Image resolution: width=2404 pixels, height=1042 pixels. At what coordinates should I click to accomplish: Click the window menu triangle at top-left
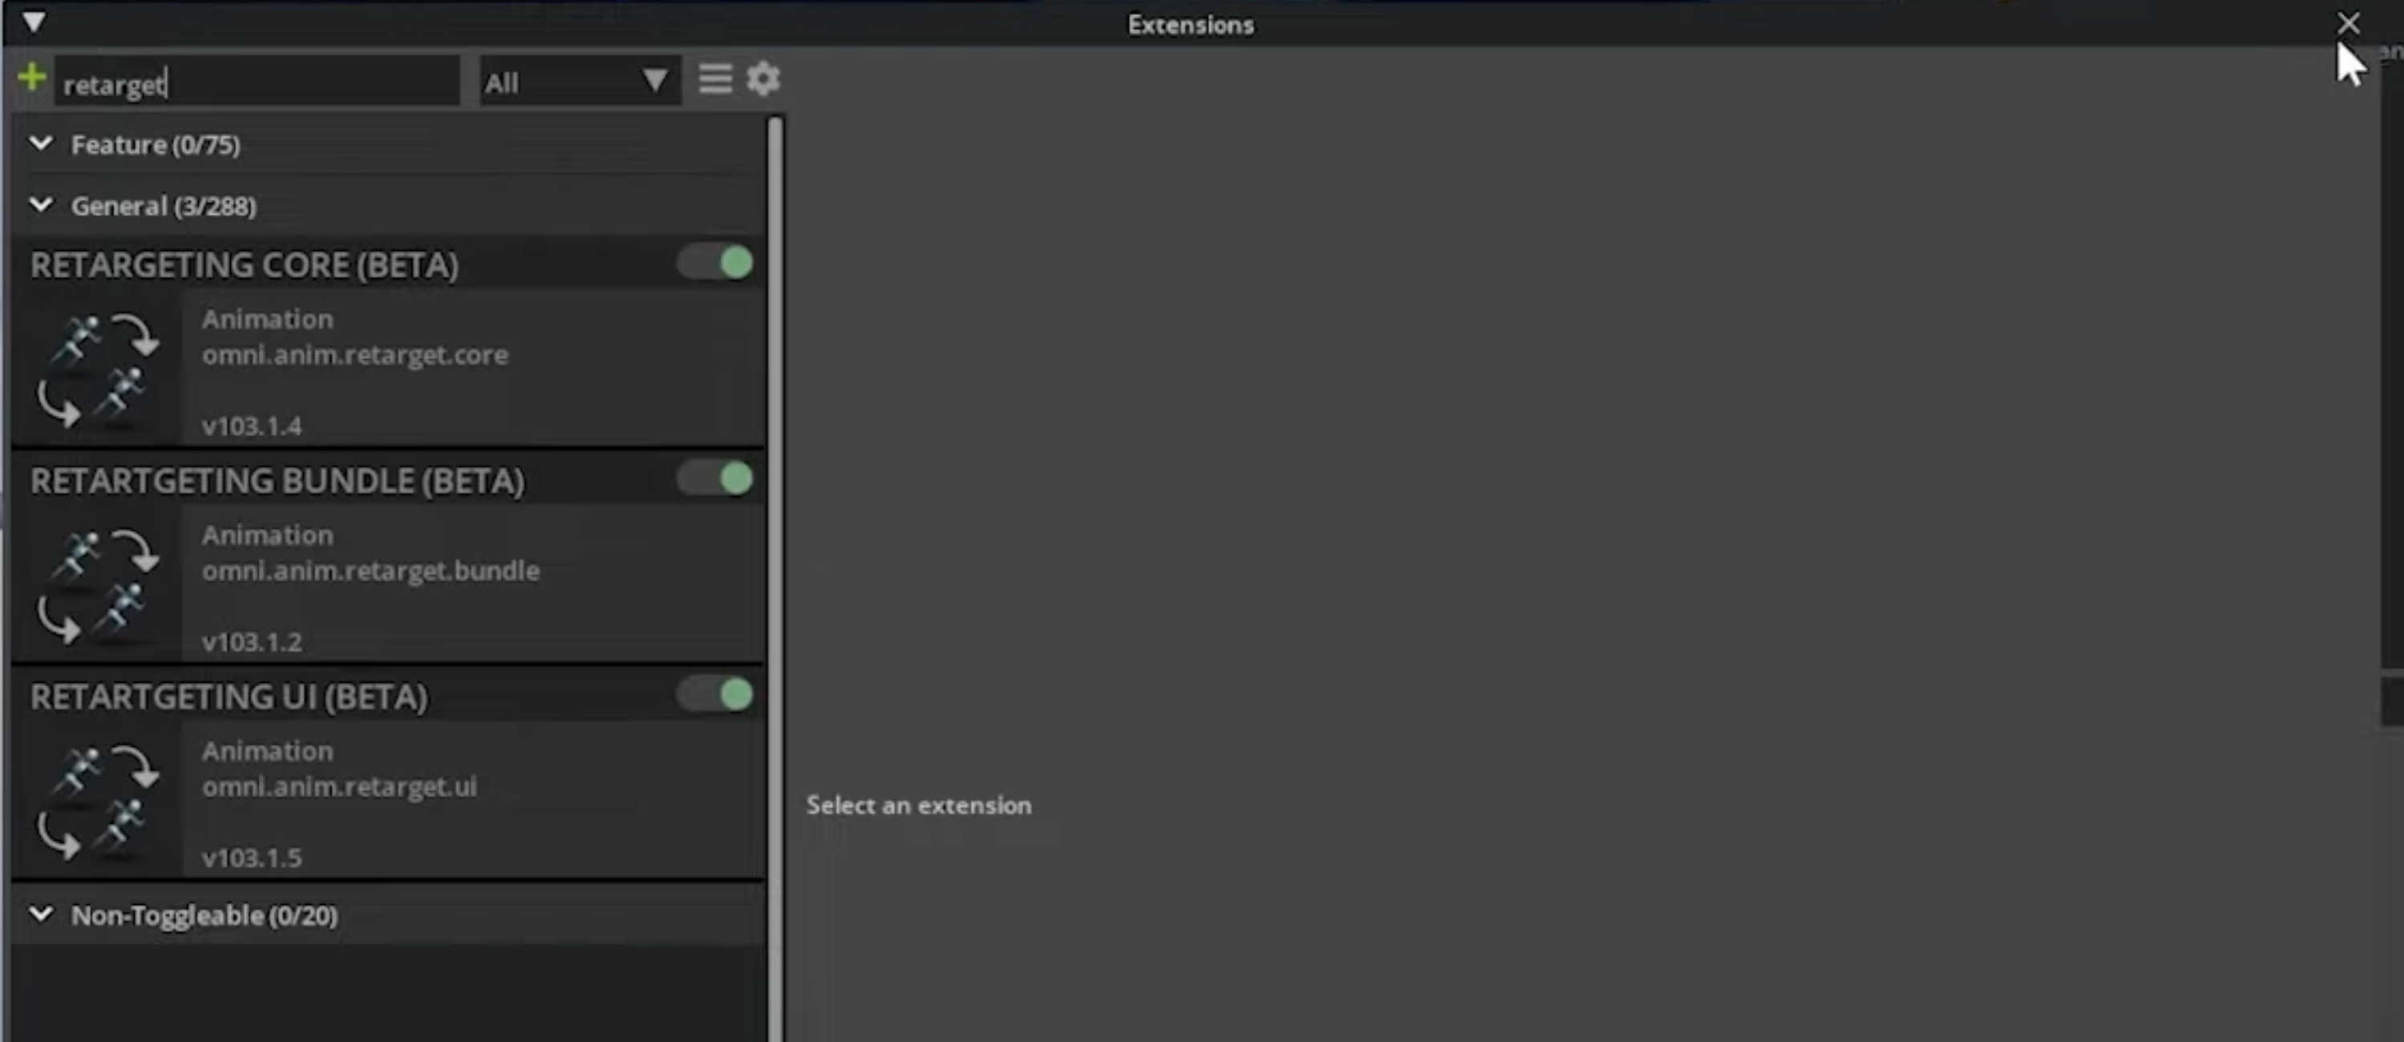click(34, 22)
